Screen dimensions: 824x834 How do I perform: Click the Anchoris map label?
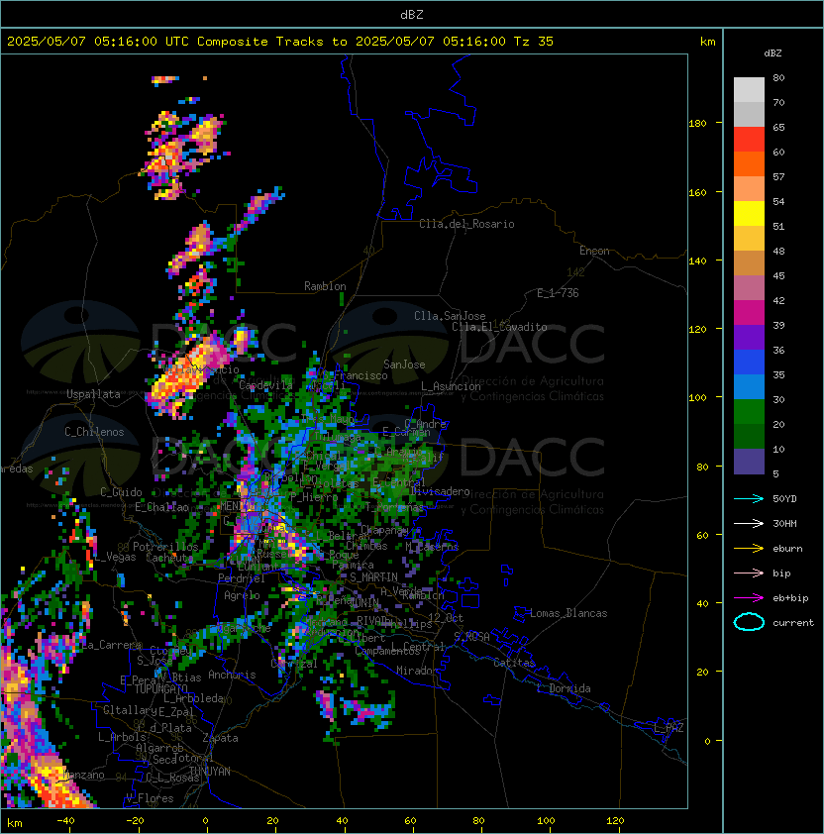[x=232, y=675]
